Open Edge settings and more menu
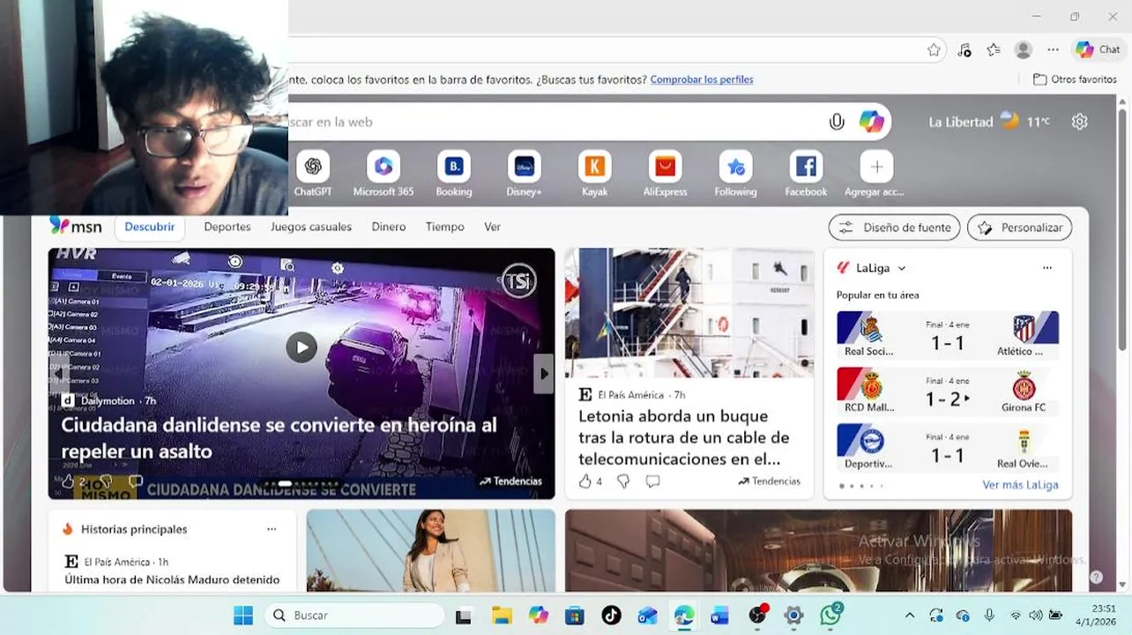This screenshot has width=1132, height=635. point(1053,50)
